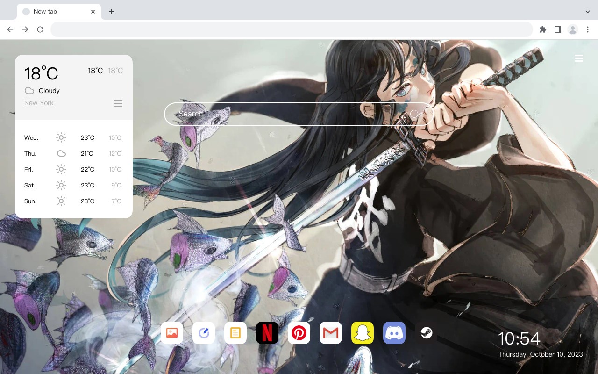Viewport: 598px width, 374px height.
Task: Open the Snapchat shortcut
Action: click(x=363, y=333)
